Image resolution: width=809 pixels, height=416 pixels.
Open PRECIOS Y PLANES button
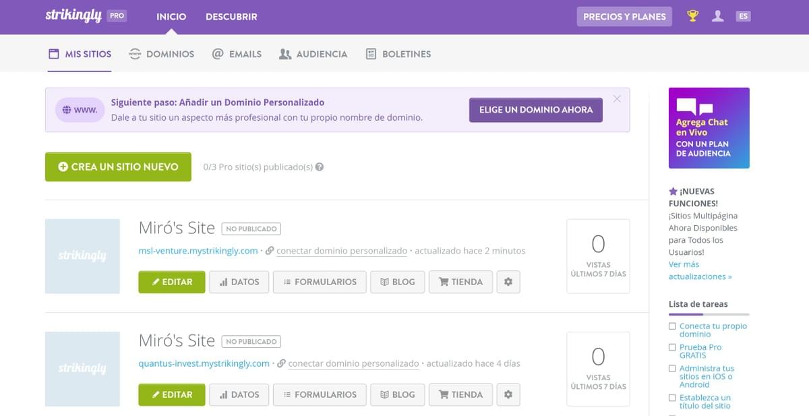[624, 16]
